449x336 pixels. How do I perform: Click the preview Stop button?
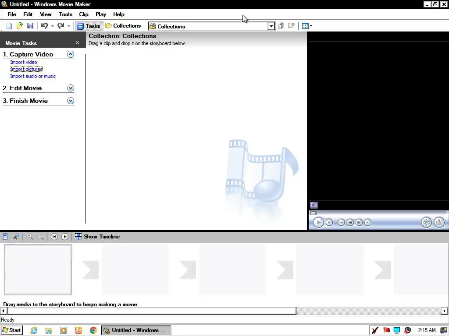[329, 222]
